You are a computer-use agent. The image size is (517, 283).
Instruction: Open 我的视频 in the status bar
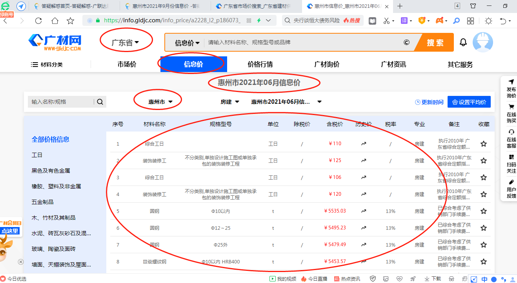(x=283, y=279)
